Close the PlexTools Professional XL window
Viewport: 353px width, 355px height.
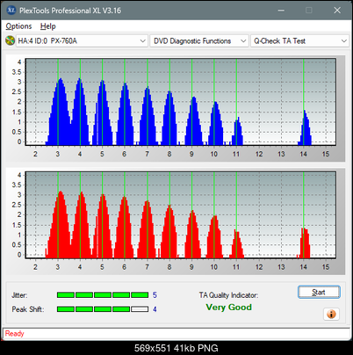point(337,11)
